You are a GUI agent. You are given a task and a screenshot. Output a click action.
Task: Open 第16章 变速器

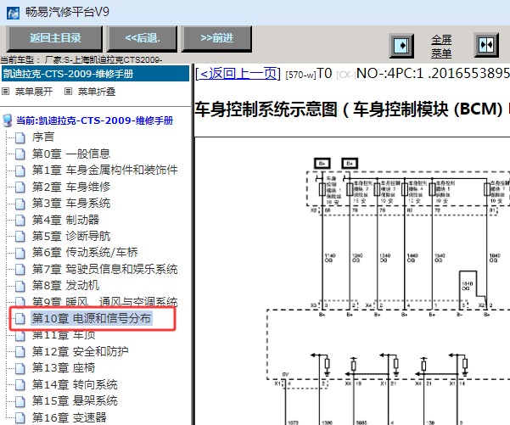70,417
